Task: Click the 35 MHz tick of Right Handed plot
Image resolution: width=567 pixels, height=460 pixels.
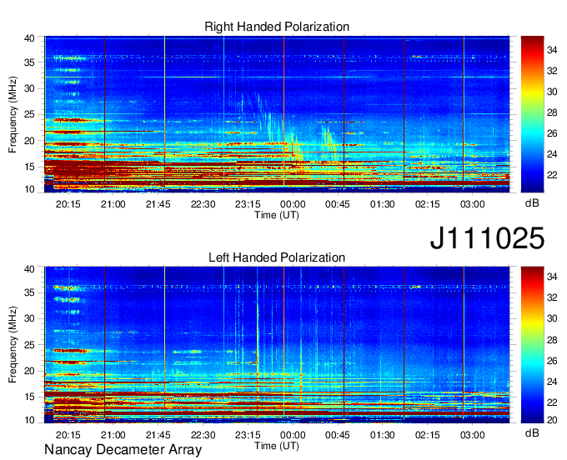Action: 29,62
